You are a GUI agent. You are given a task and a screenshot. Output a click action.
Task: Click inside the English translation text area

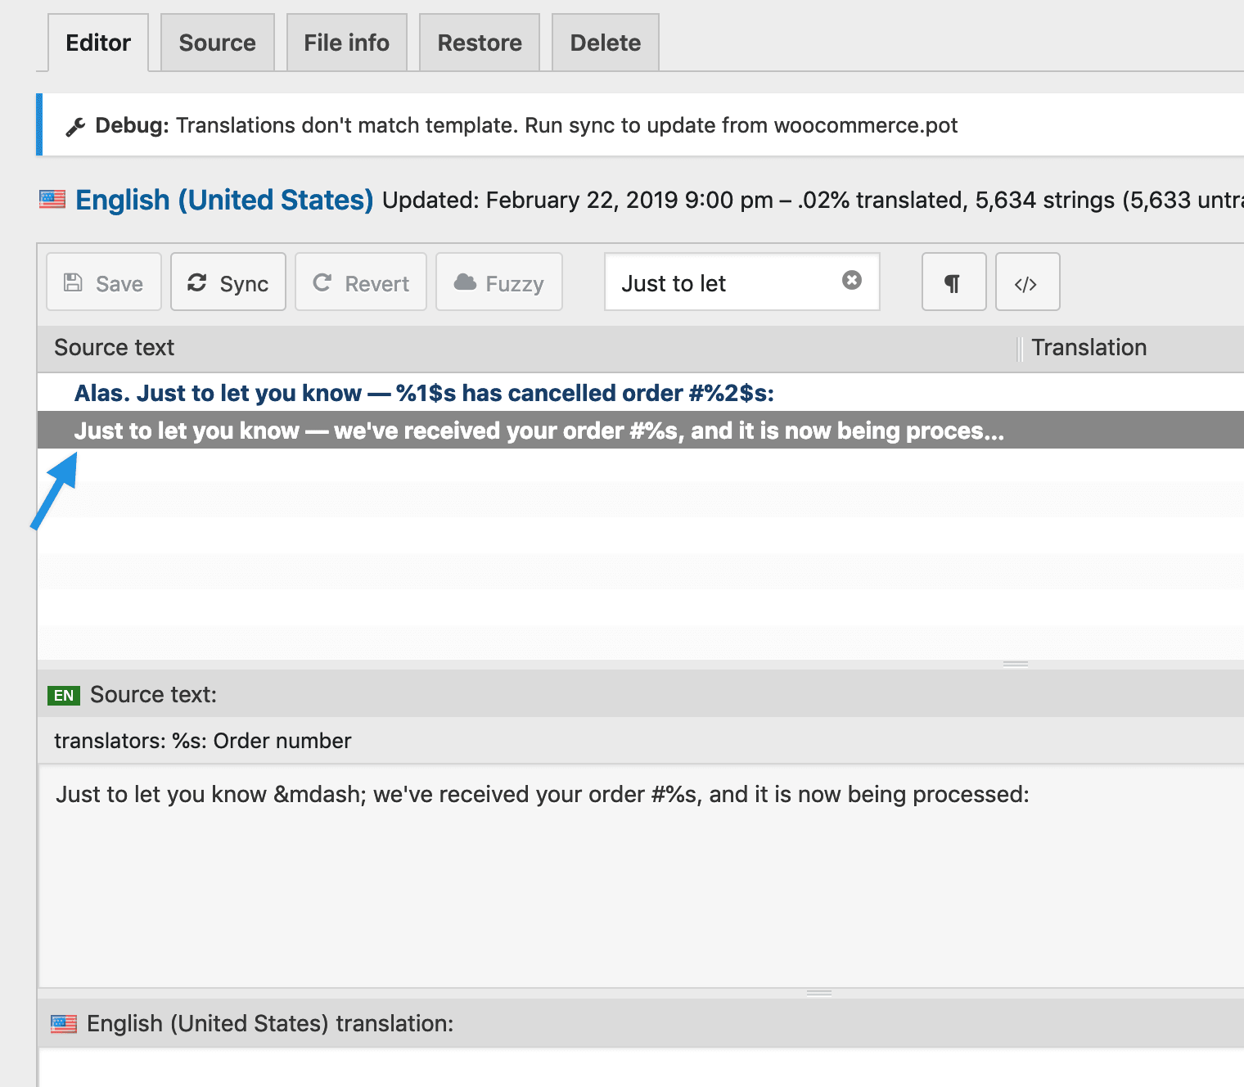coord(638,1067)
